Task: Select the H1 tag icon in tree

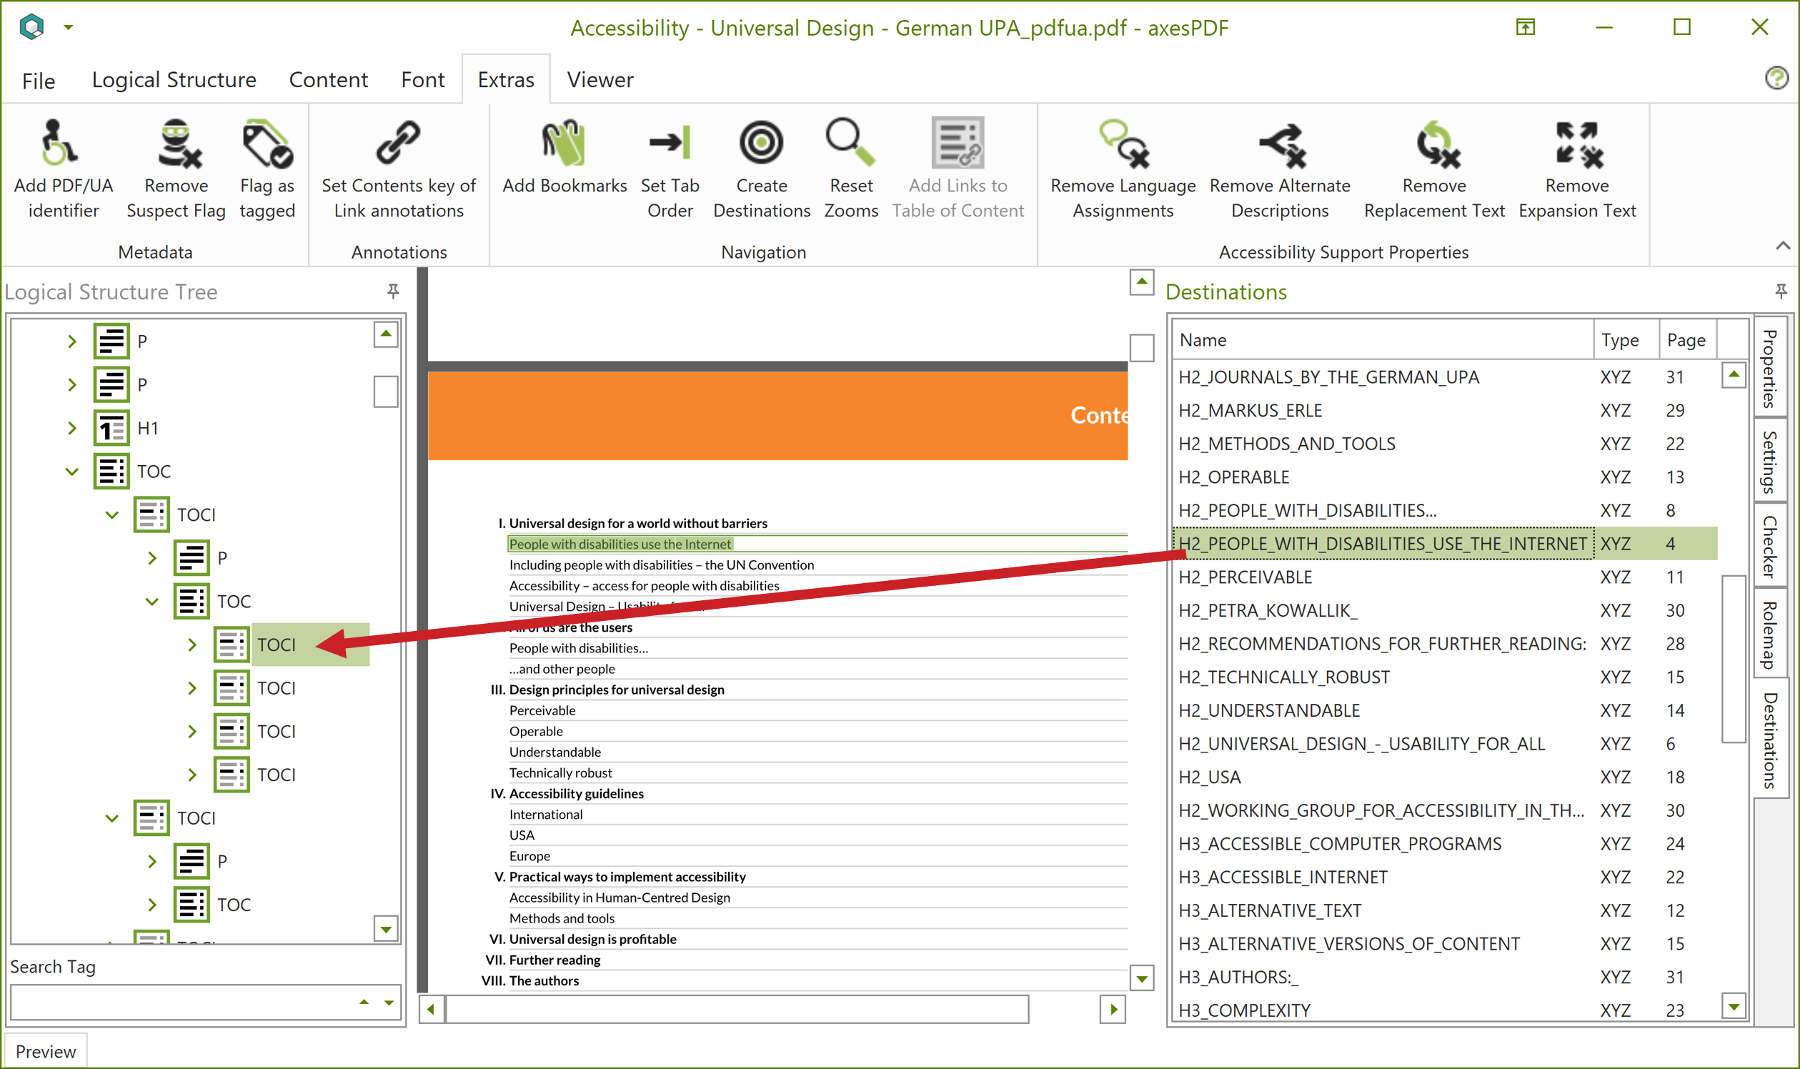Action: (111, 428)
